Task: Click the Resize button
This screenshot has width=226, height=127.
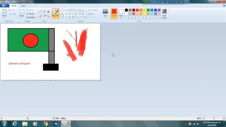Action: click(30, 14)
